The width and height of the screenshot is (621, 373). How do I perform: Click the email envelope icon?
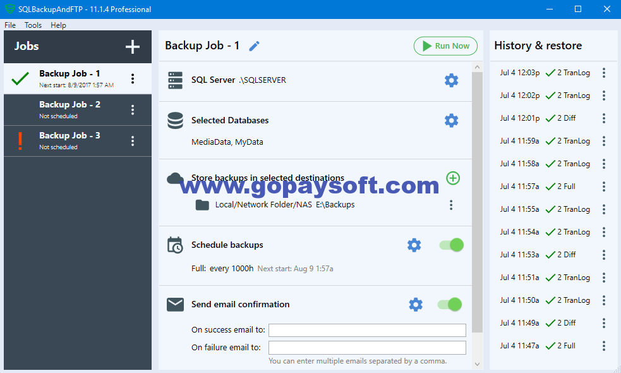(175, 305)
